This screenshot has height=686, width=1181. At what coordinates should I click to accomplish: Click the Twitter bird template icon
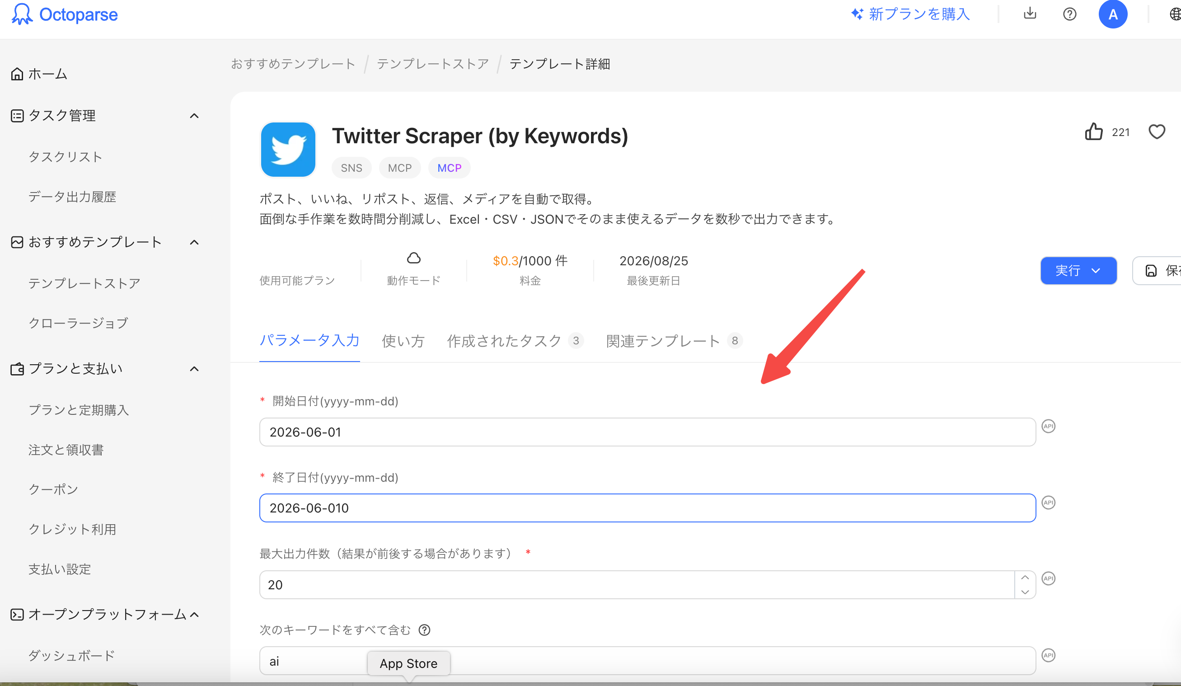pyautogui.click(x=288, y=150)
